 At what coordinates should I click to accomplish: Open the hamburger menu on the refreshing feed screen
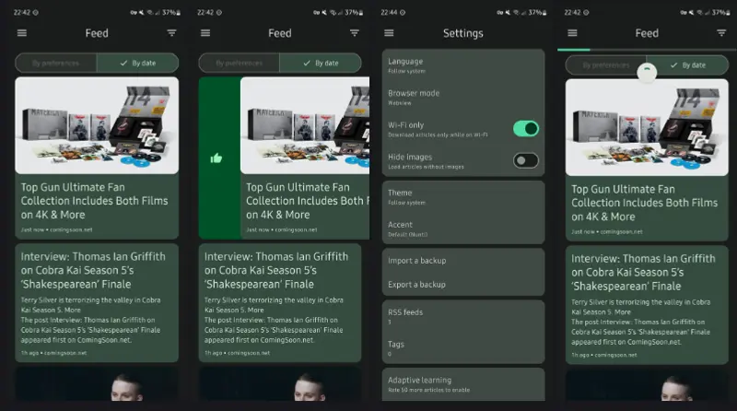click(572, 33)
